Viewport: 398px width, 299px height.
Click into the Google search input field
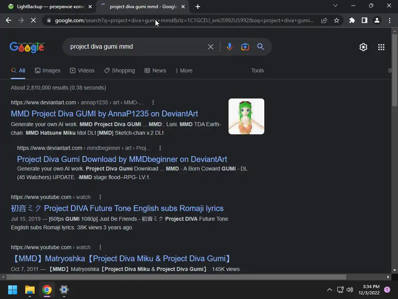(137, 47)
